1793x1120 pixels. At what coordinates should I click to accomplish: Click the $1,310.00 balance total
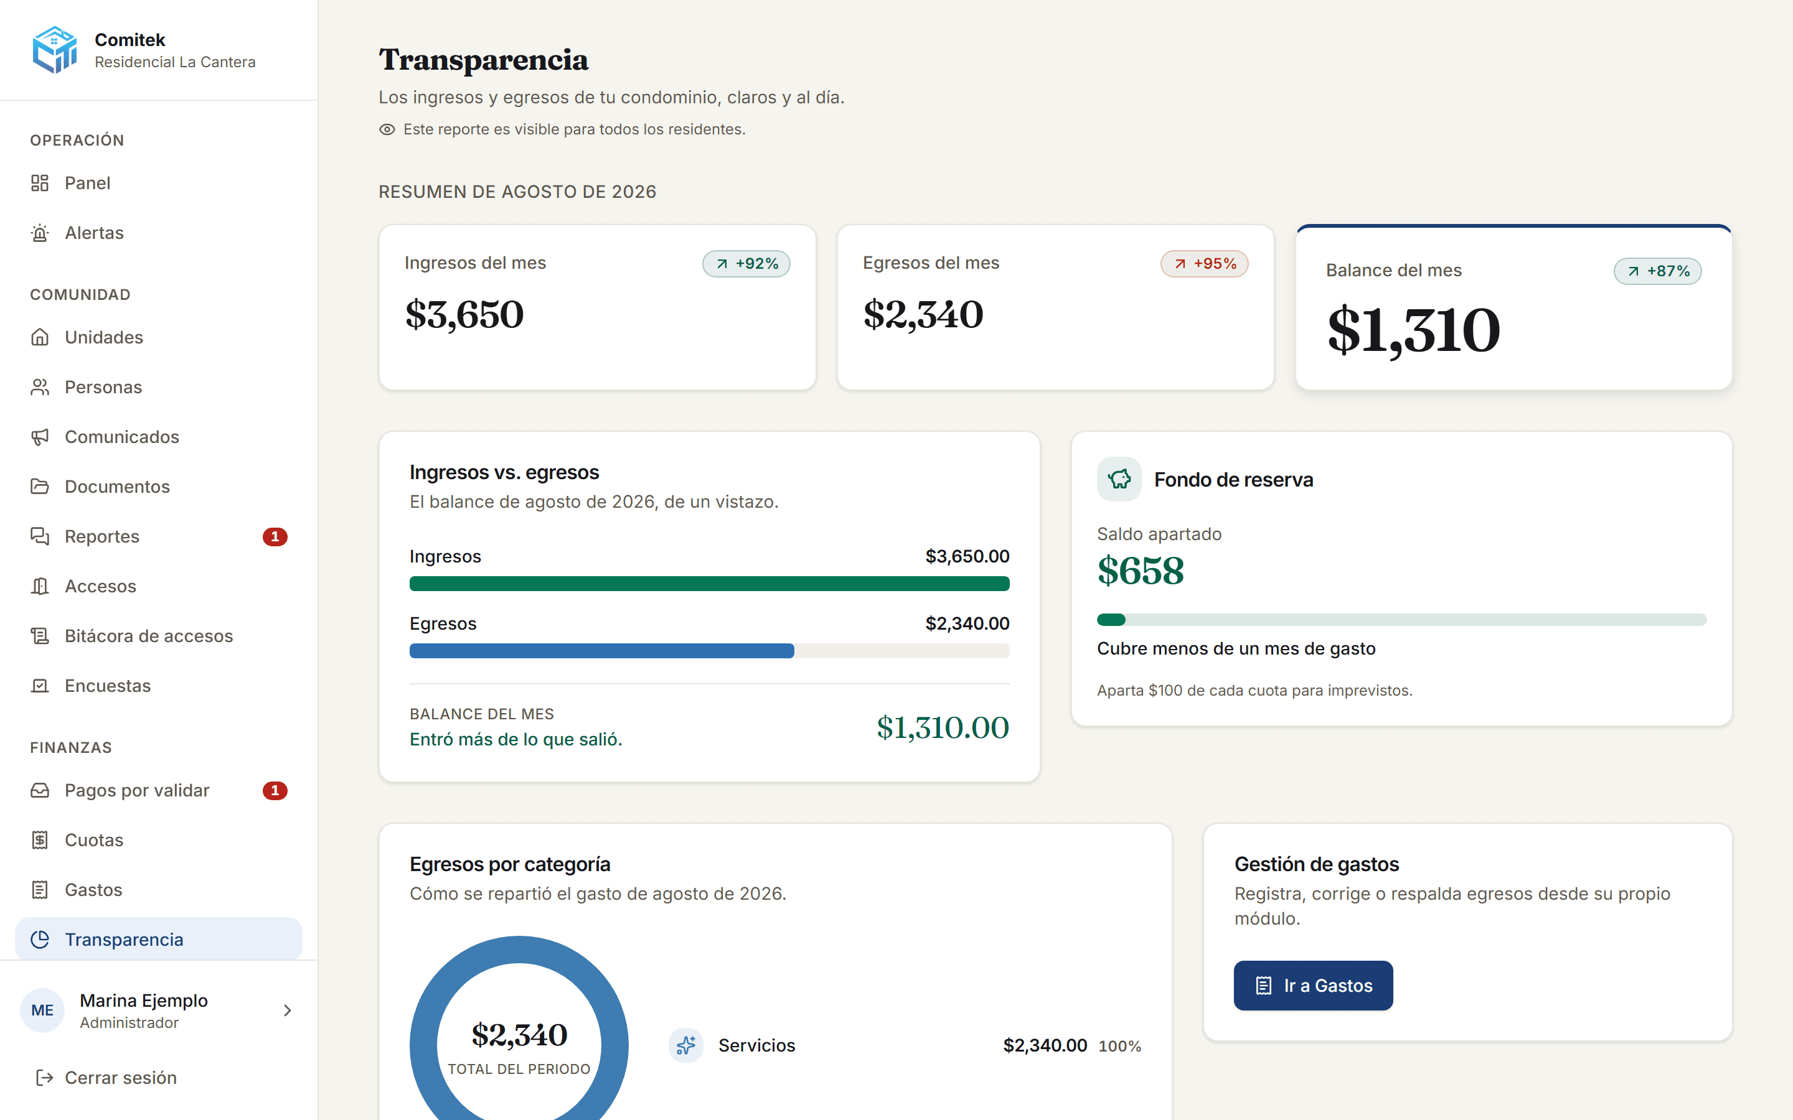943,727
